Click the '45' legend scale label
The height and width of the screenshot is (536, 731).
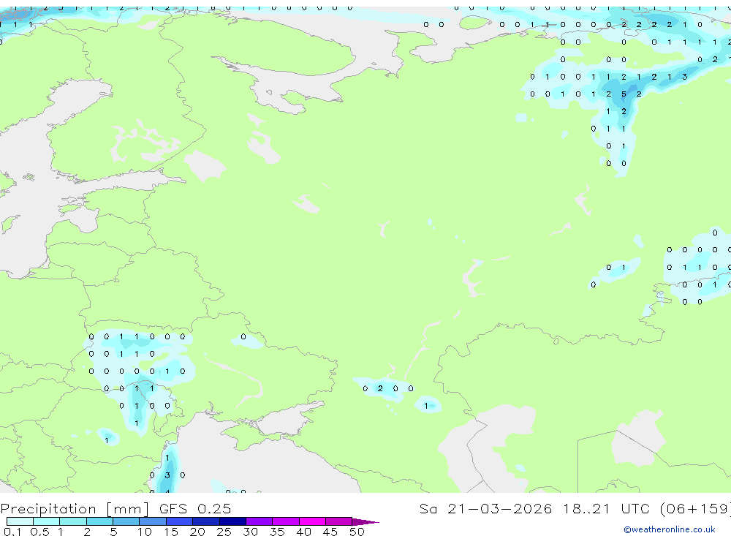coord(330,532)
